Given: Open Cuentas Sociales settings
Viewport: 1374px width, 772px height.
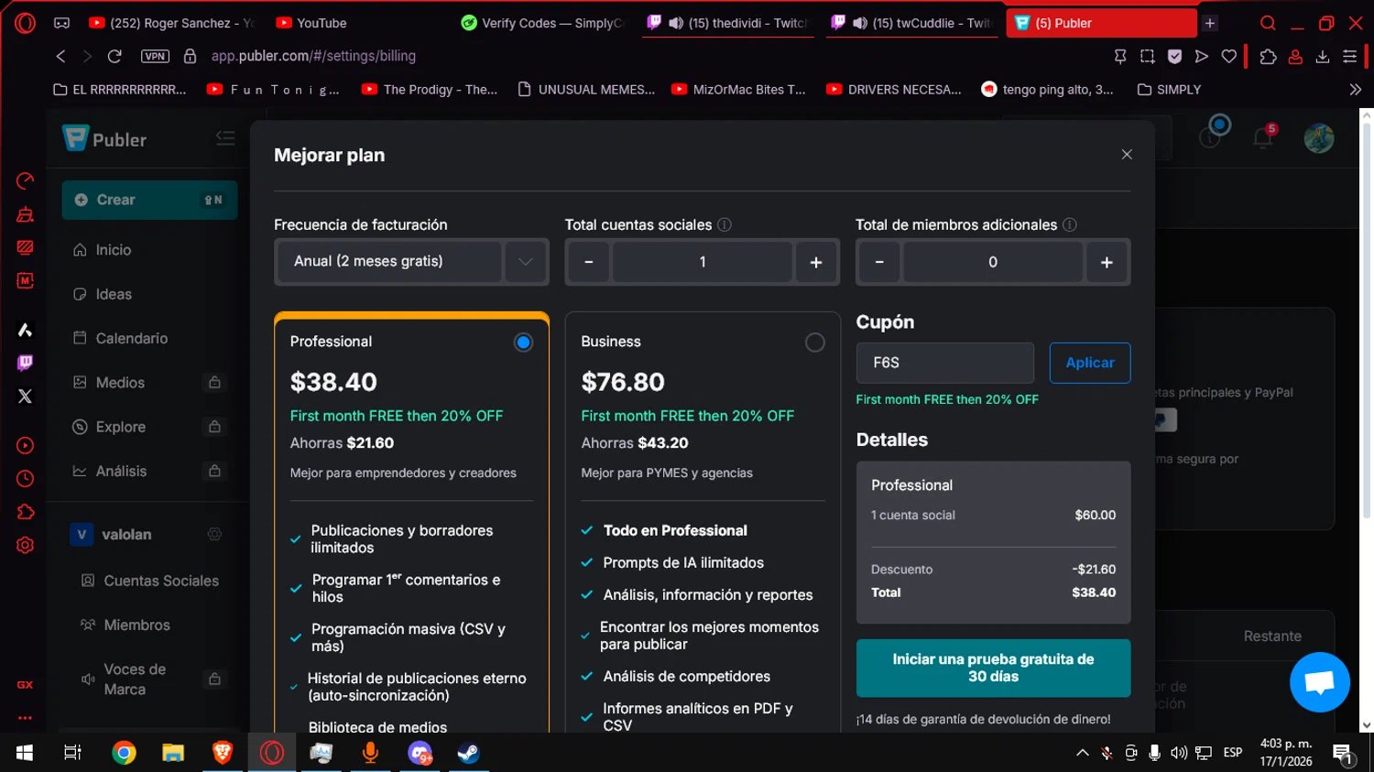Looking at the screenshot, I should [160, 581].
